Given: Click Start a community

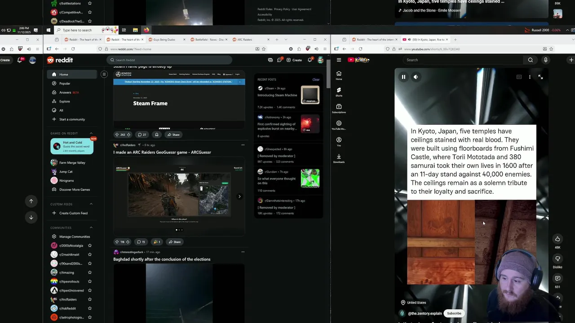Looking at the screenshot, I should (x=72, y=119).
